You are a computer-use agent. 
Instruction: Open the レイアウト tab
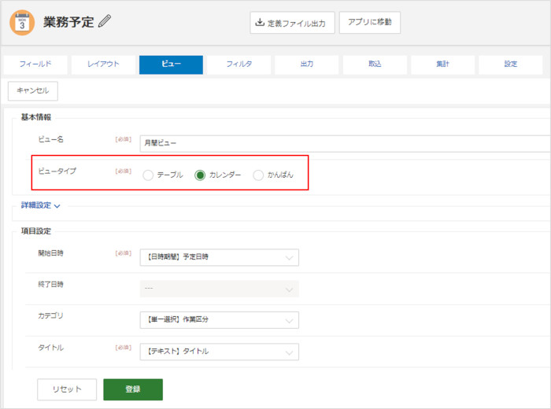[x=103, y=64]
